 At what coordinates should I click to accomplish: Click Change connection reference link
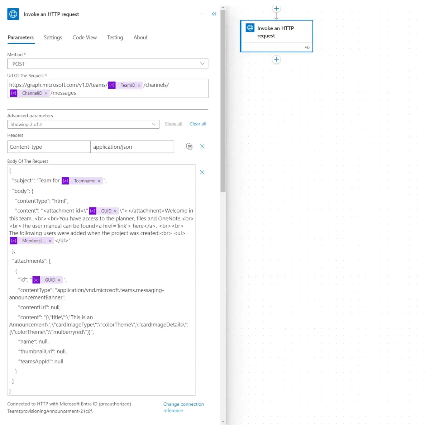point(183,407)
